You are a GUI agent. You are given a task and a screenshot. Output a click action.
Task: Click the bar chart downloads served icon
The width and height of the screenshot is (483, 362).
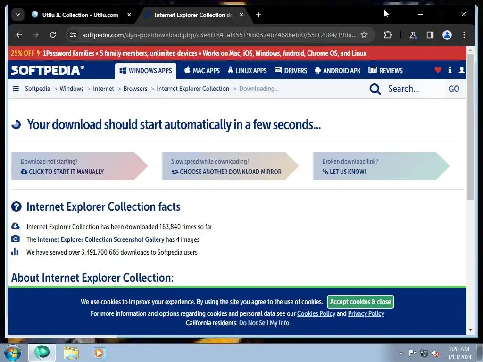tap(15, 252)
